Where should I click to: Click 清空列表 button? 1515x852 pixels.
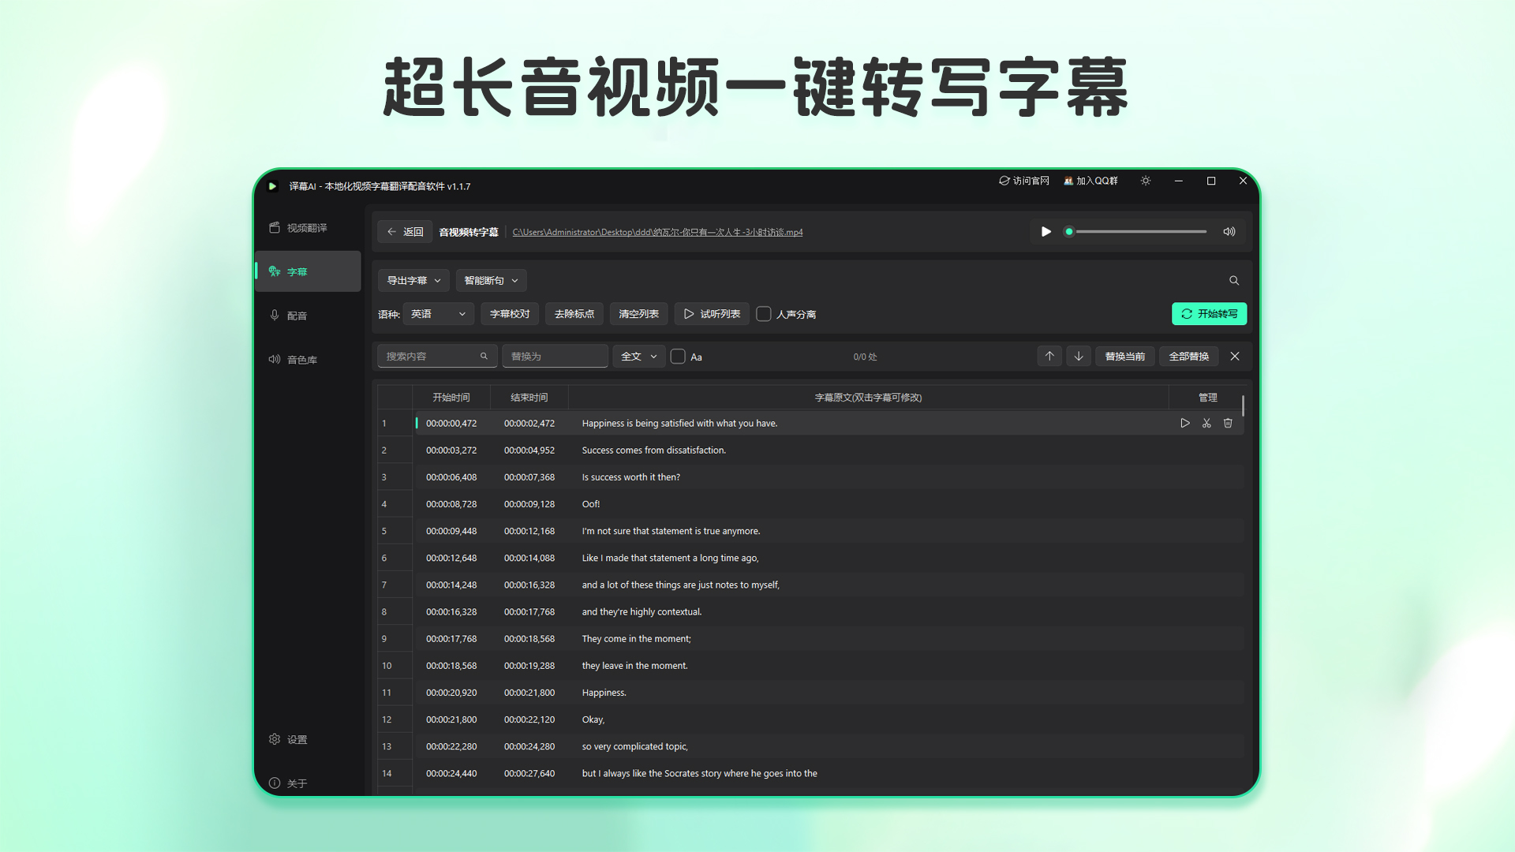639,314
